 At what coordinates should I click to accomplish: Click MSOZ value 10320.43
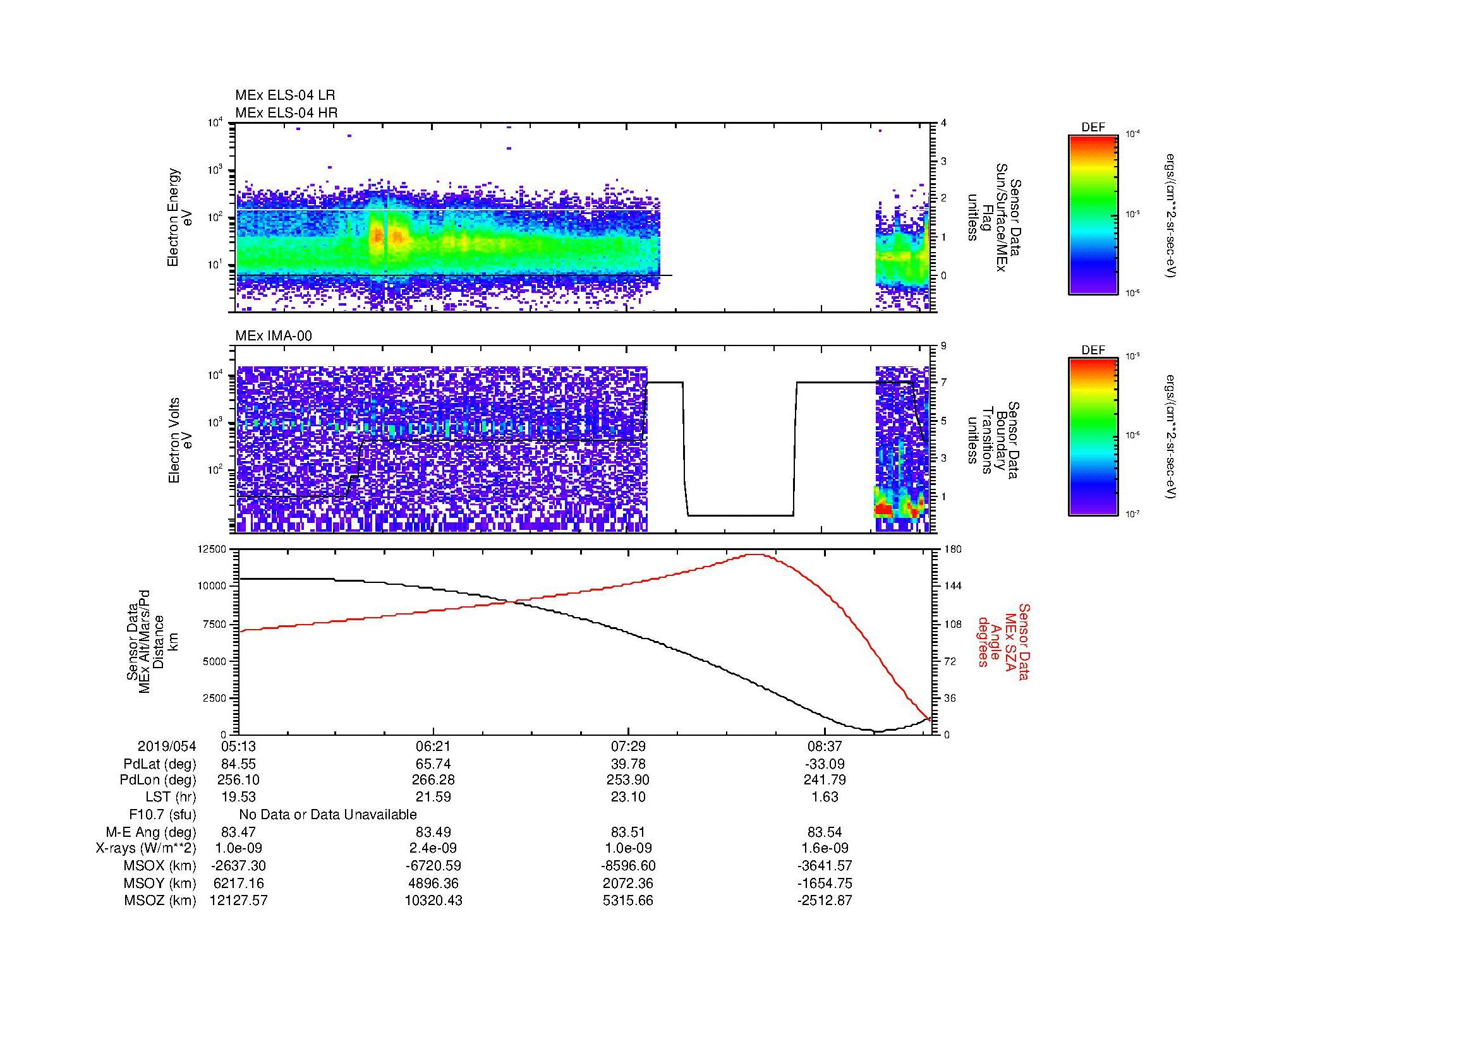pos(434,901)
